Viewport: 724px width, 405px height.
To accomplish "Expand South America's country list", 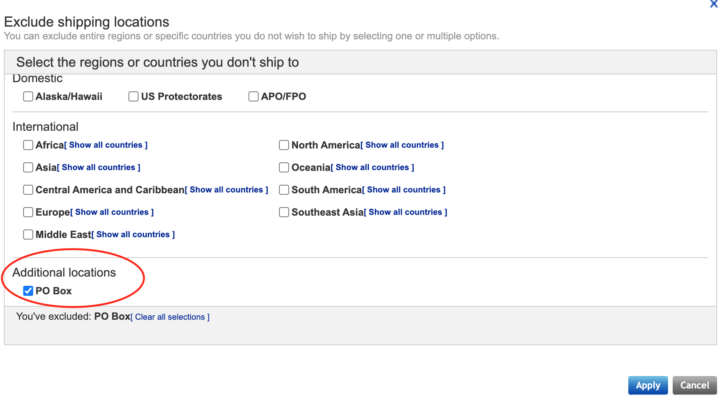I will (x=404, y=190).
